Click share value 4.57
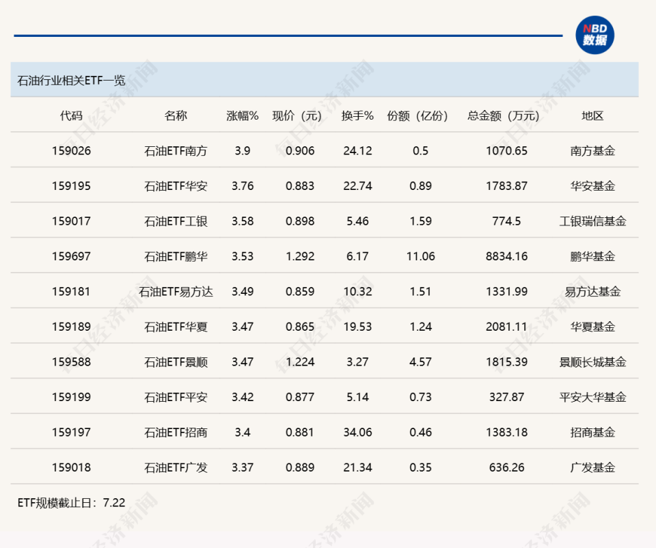This screenshot has width=656, height=548. (x=420, y=361)
